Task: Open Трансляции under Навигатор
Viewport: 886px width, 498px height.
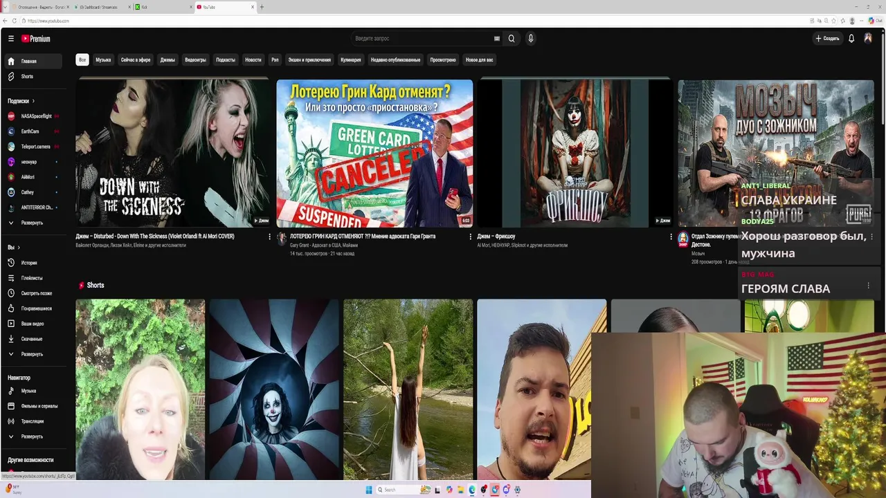Action: tap(33, 421)
